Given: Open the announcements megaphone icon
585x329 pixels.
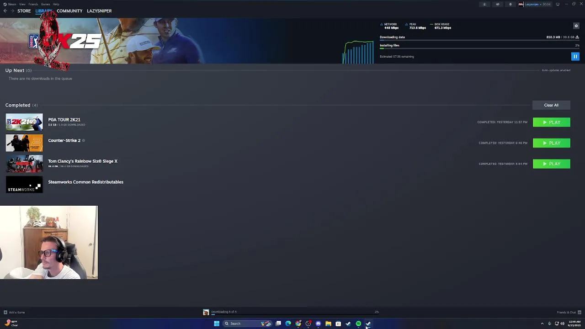Looking at the screenshot, I should (497, 4).
